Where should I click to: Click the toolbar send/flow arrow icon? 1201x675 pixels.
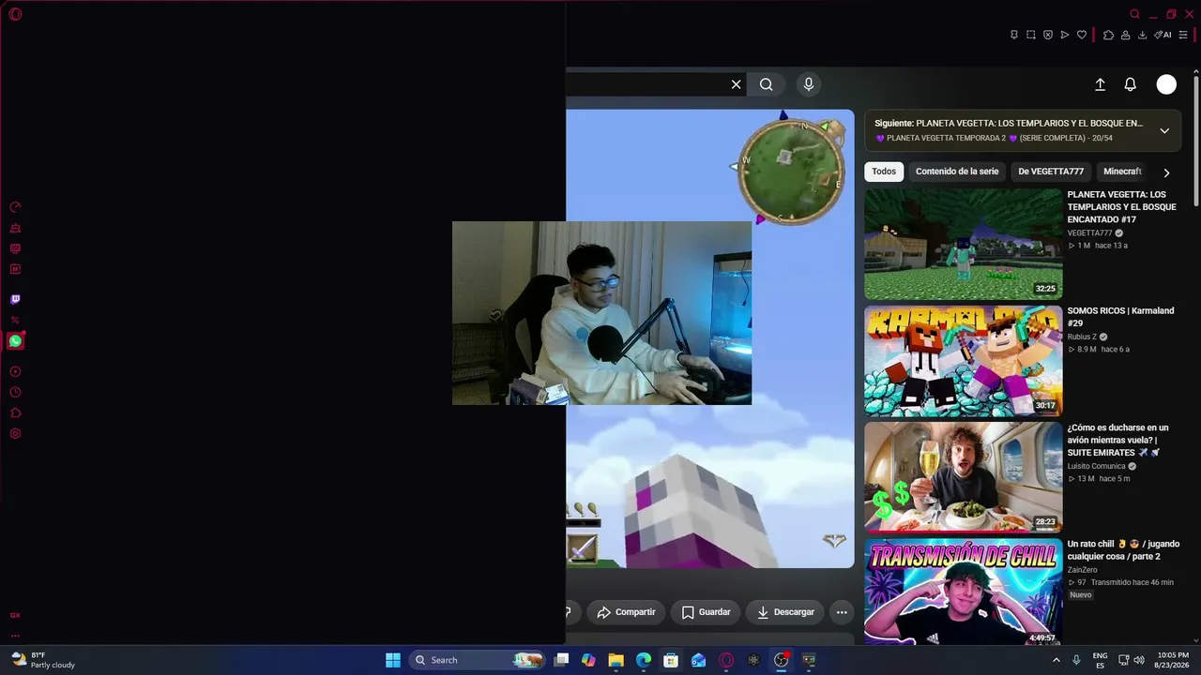click(1065, 35)
